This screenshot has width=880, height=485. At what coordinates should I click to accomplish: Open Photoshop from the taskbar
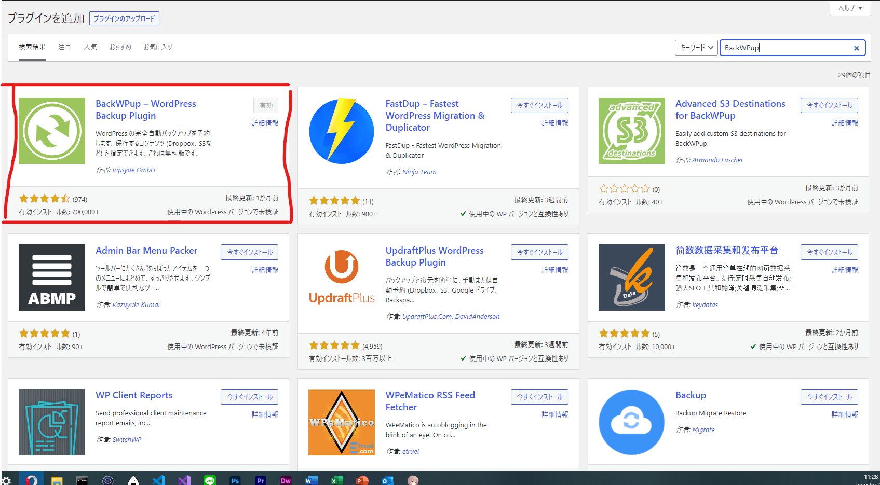(x=235, y=480)
